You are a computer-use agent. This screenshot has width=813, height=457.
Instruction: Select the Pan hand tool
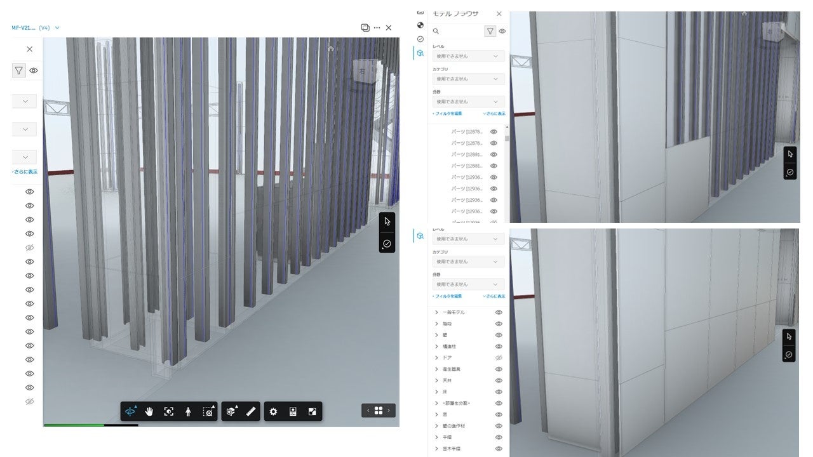coord(150,411)
